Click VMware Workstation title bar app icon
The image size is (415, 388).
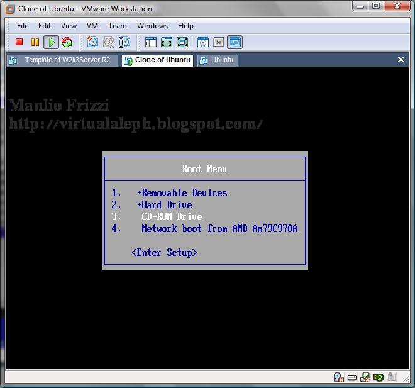10,9
